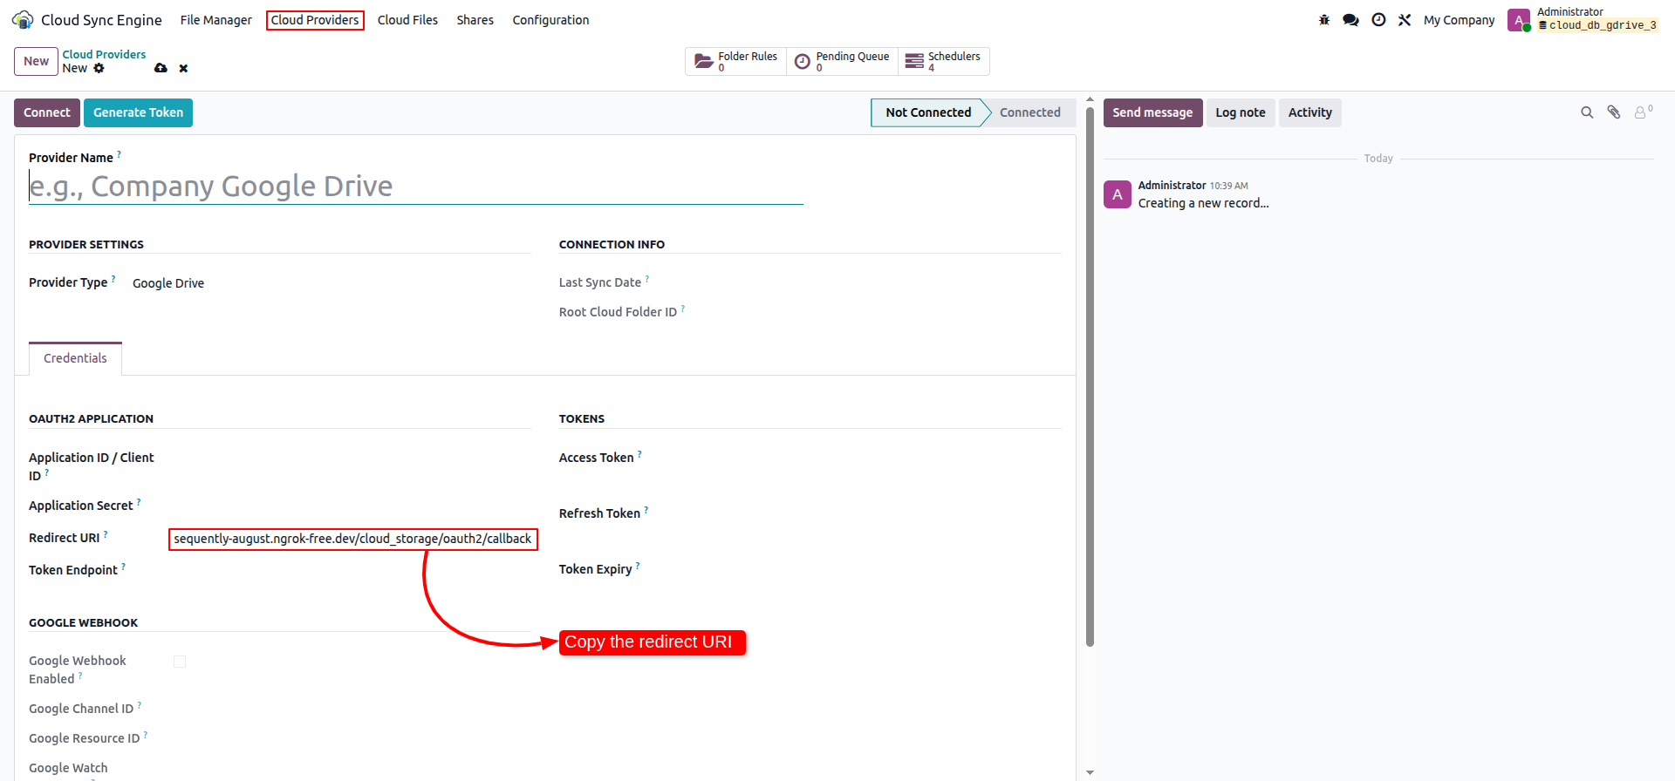Viewport: 1675px width, 781px height.
Task: Go to Cloud Providers breadcrumb link
Action: point(104,54)
